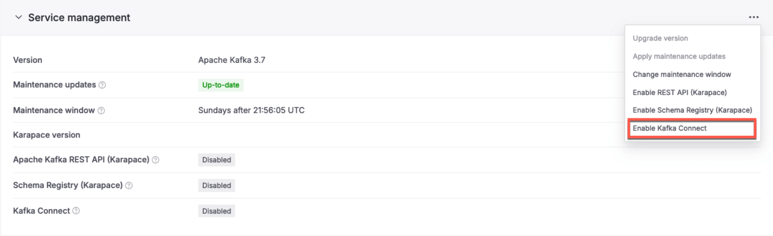
Task: Click the help icon beside Maintenance updates
Action: coord(102,85)
